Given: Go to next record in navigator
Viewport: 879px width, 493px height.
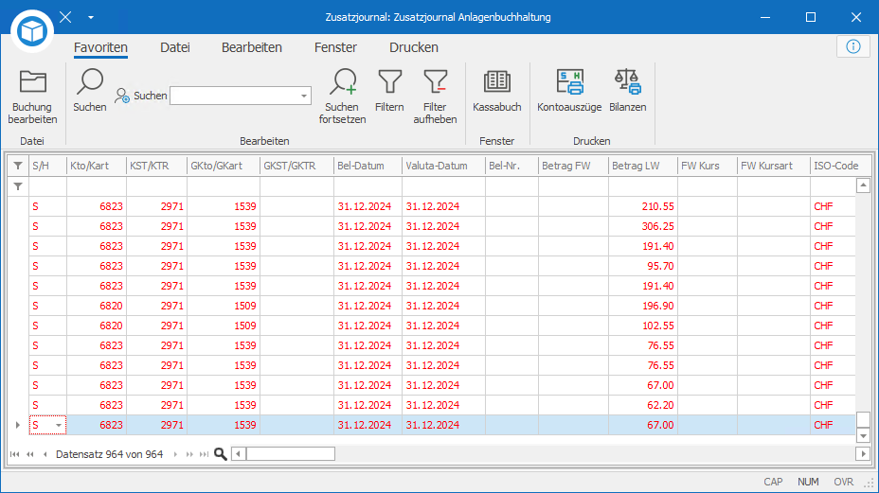Looking at the screenshot, I should coord(175,454).
